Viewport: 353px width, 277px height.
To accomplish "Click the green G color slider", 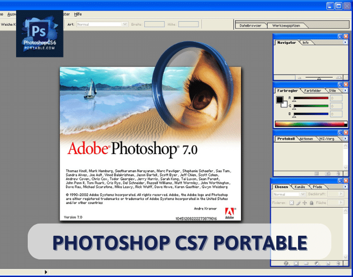I will click(311, 106).
